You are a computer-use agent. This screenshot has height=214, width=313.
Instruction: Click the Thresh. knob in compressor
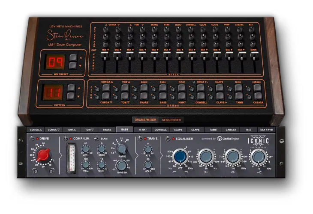121,166
